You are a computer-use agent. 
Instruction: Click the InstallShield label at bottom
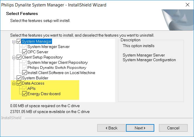pyautogui.click(x=11, y=118)
